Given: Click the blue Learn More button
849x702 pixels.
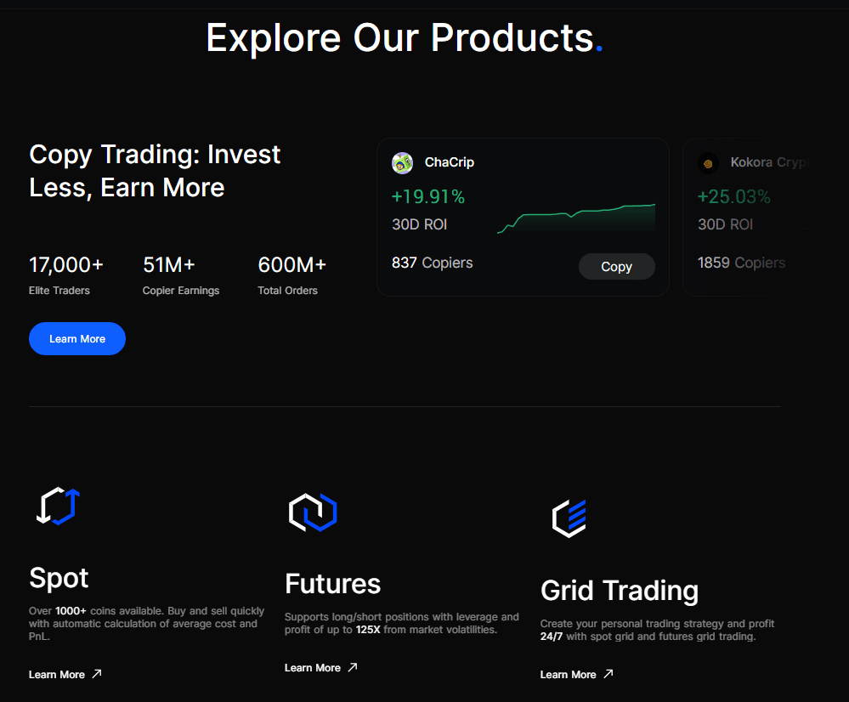Looking at the screenshot, I should point(76,338).
